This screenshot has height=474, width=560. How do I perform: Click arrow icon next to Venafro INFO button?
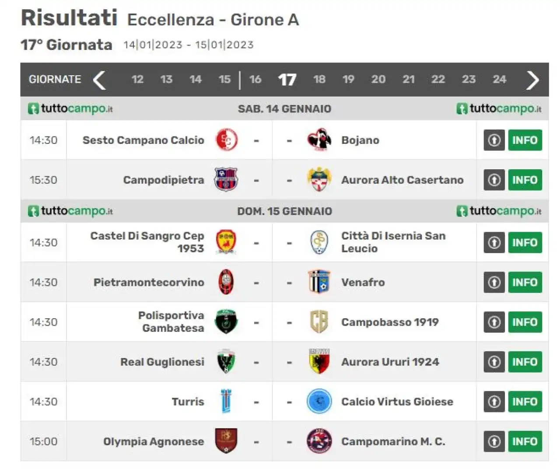tap(494, 282)
